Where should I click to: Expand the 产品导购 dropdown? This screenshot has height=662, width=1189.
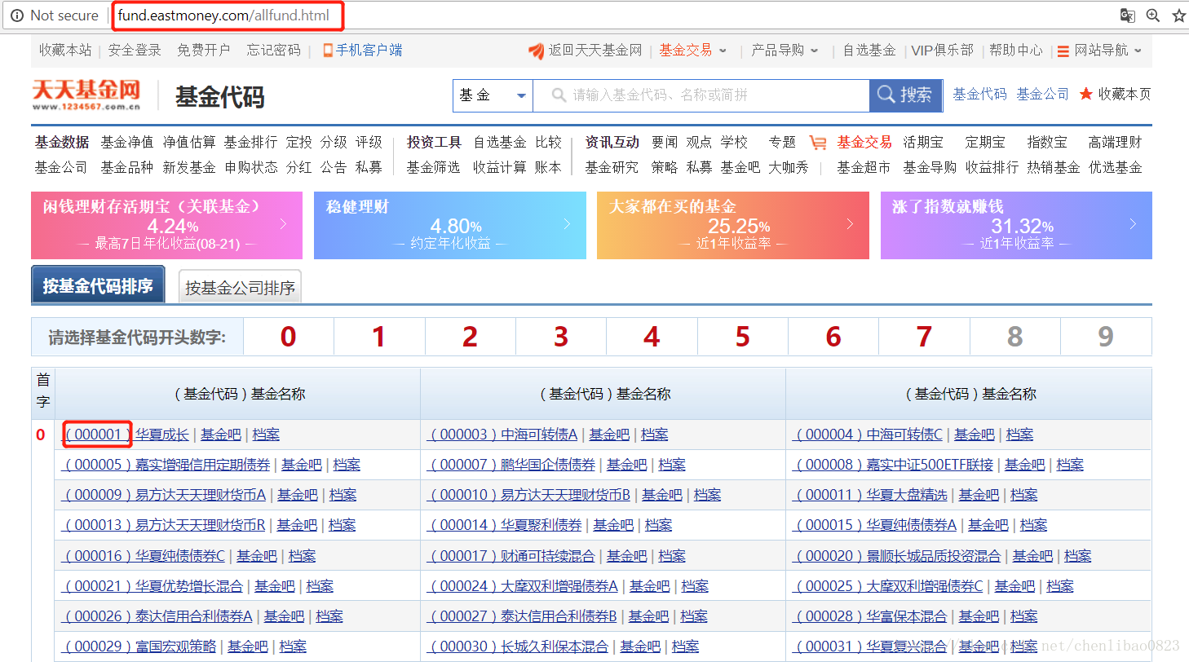[785, 51]
